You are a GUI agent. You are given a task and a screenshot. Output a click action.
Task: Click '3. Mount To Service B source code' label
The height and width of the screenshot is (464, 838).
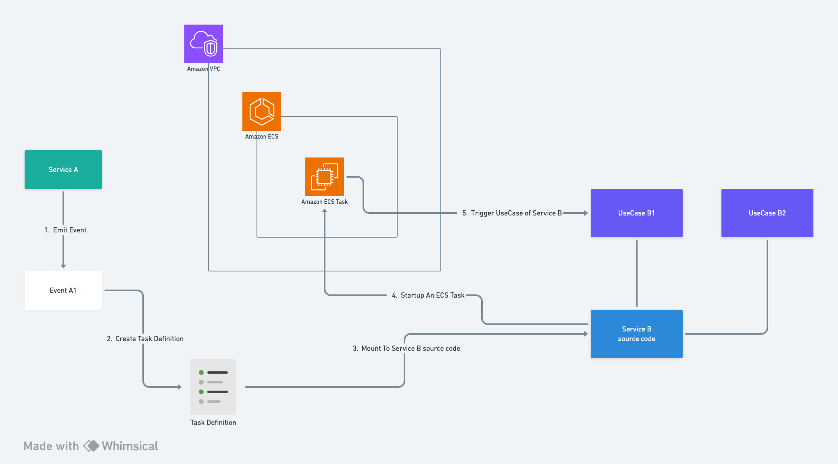tap(406, 348)
